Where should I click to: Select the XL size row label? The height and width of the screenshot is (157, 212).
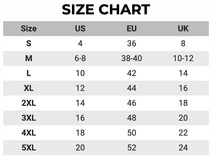pyautogui.click(x=29, y=88)
